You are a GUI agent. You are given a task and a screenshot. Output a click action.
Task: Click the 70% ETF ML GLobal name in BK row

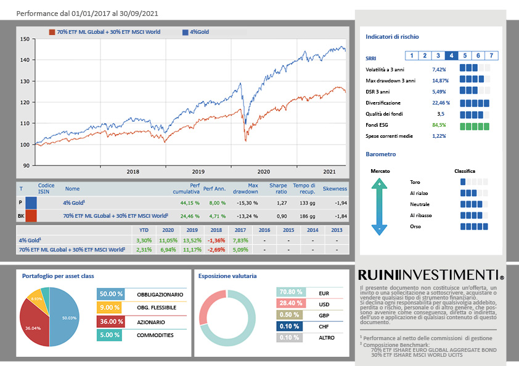pyautogui.click(x=115, y=216)
